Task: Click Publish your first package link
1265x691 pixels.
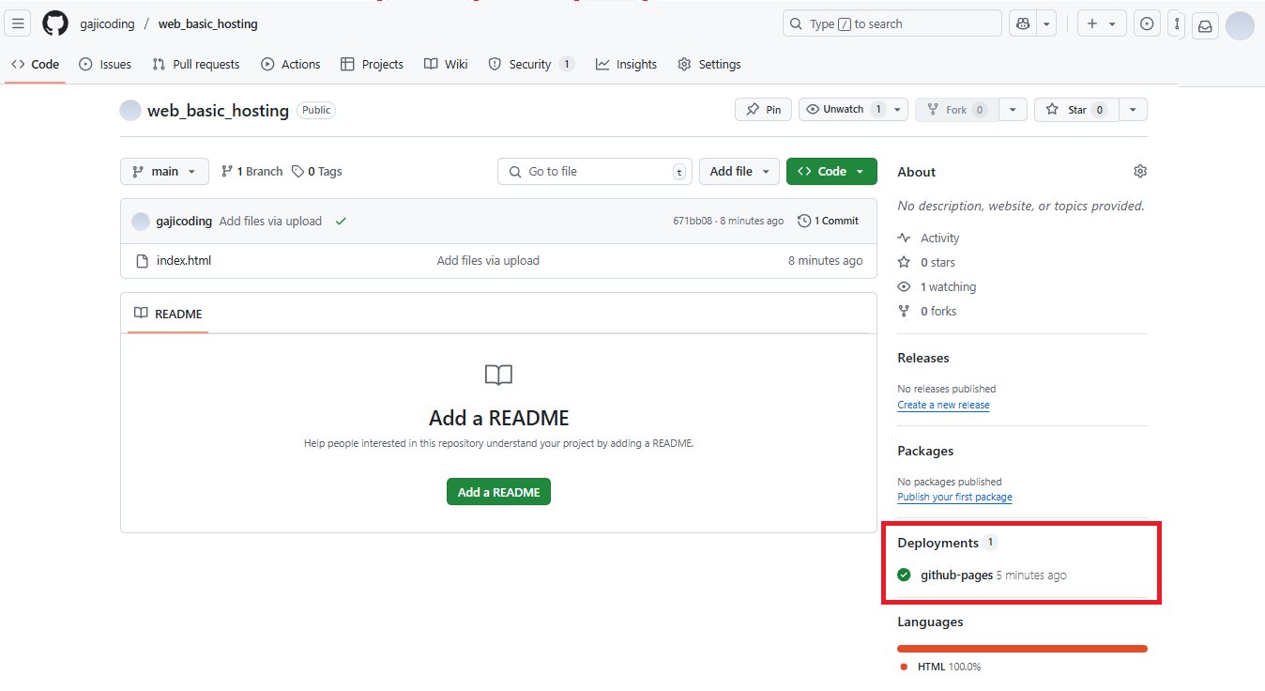Action: [954, 497]
